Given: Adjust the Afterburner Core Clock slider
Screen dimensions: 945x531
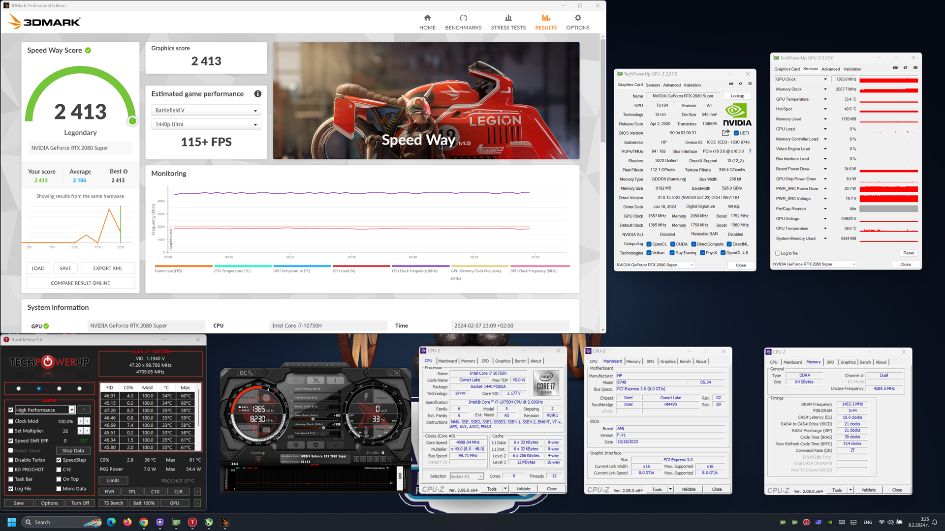Looking at the screenshot, I should [x=313, y=419].
